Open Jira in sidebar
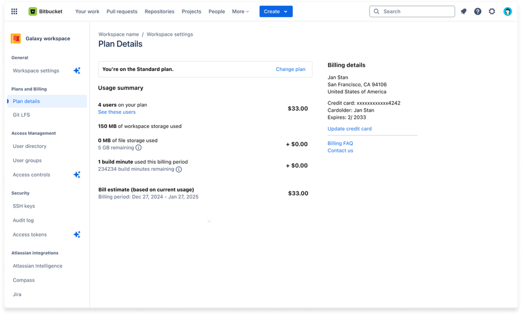522x315 pixels. [x=17, y=294]
